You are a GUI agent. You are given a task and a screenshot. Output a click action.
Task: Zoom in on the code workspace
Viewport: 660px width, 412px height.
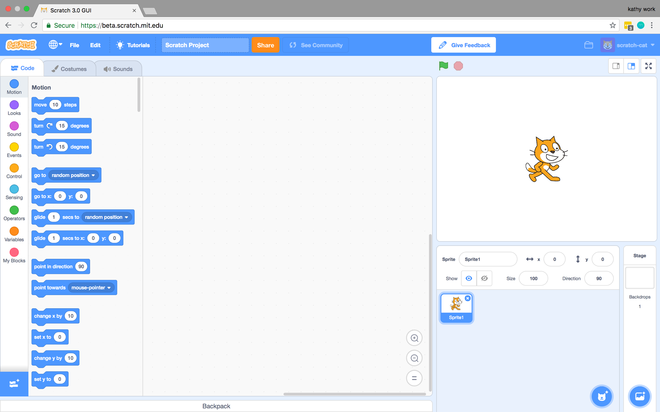point(414,338)
